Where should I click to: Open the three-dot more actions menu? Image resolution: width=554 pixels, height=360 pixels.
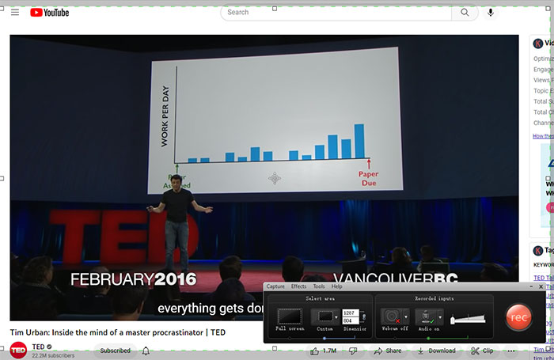(511, 351)
